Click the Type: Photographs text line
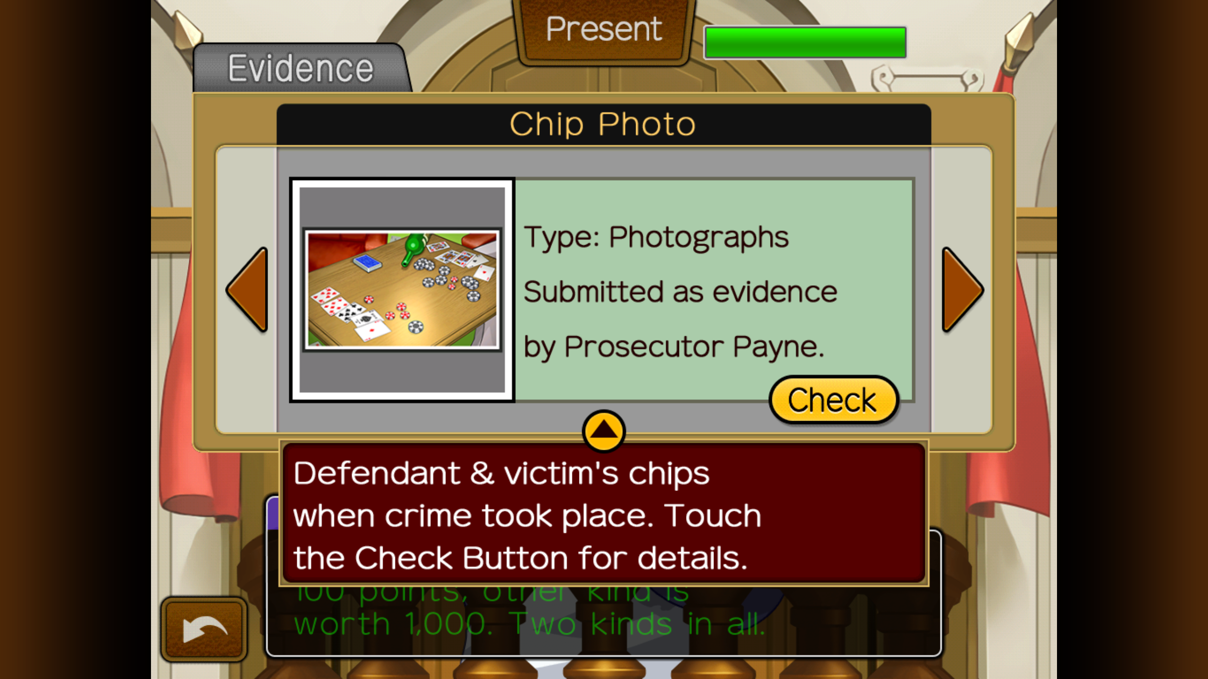The image size is (1208, 679). click(x=656, y=237)
